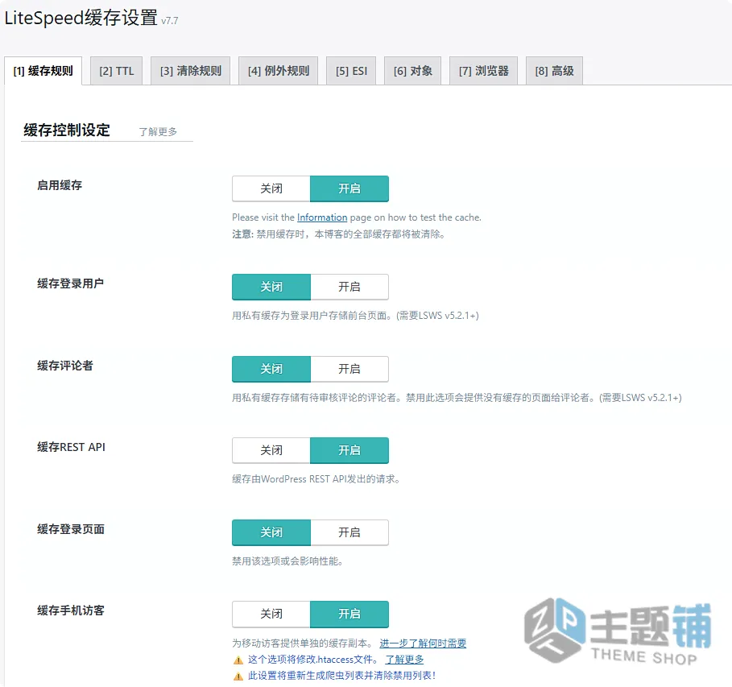Screen dimensions: 732x687
Task: Turn 缓存手机访客 to 关闭
Action: [x=271, y=614]
